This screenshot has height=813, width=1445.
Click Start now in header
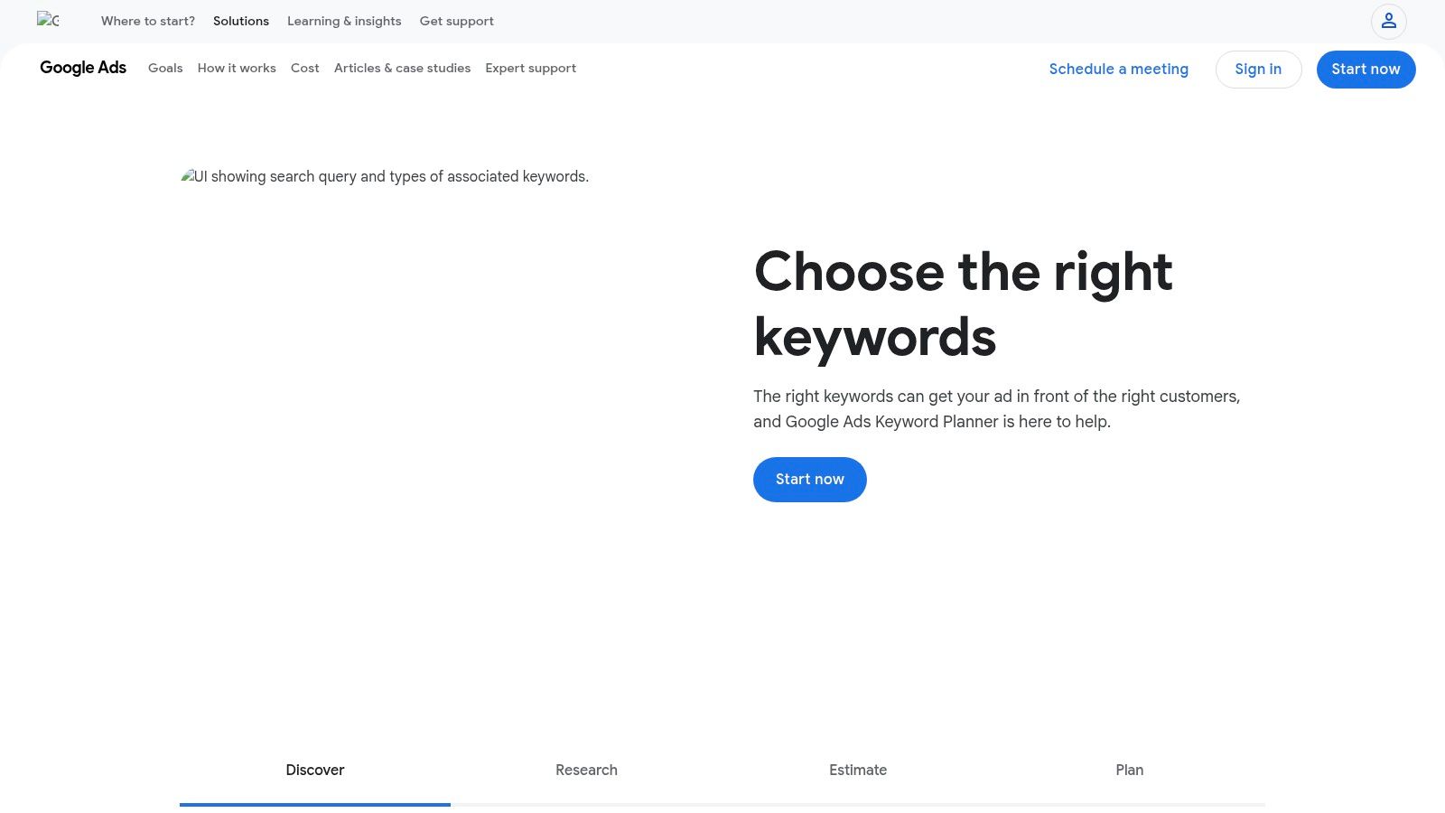(1366, 70)
